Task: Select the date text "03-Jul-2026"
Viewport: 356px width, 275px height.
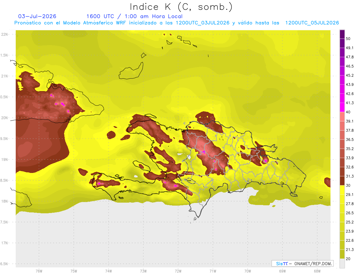Action: 37,16
